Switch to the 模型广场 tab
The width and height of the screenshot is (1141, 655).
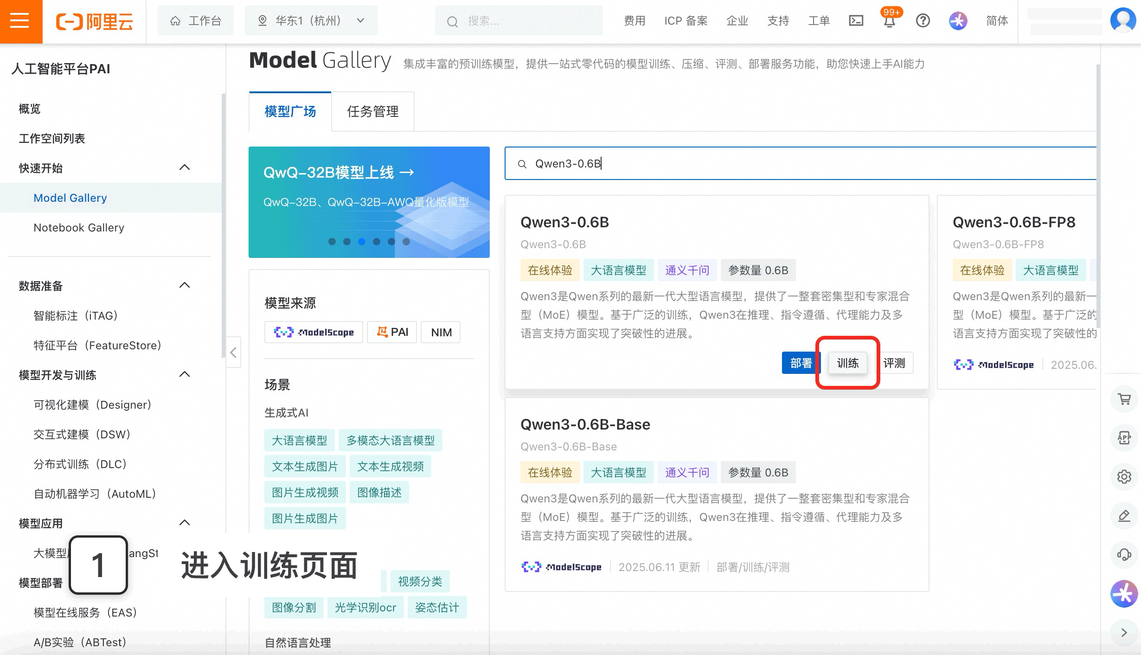290,111
